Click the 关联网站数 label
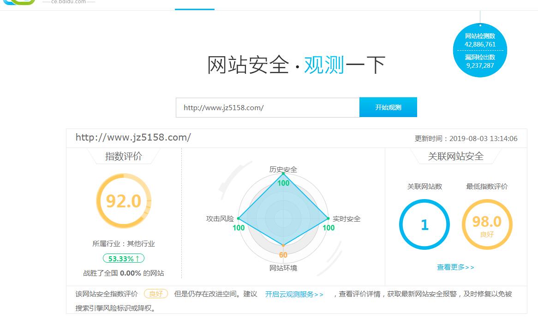 coord(424,186)
